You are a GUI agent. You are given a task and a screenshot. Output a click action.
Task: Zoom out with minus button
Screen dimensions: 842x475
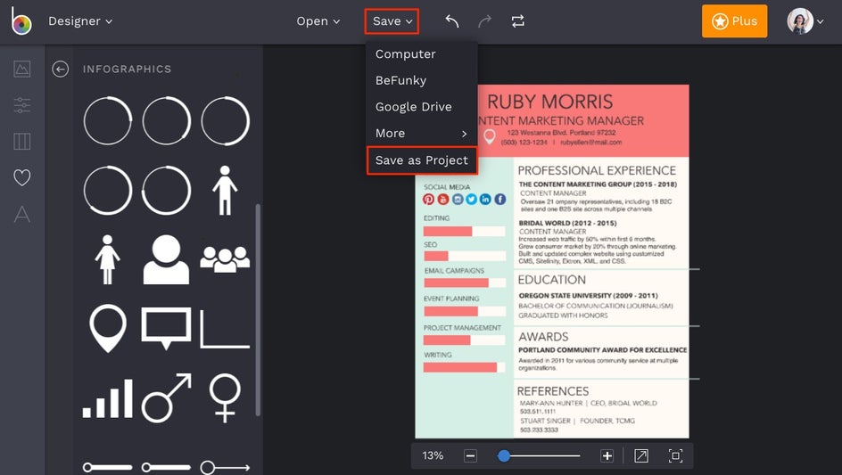click(x=470, y=455)
